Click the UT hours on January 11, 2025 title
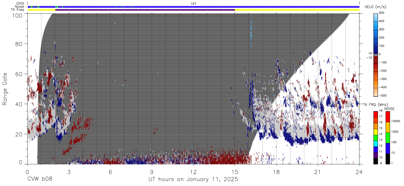This screenshot has height=186, width=404. coord(193,179)
